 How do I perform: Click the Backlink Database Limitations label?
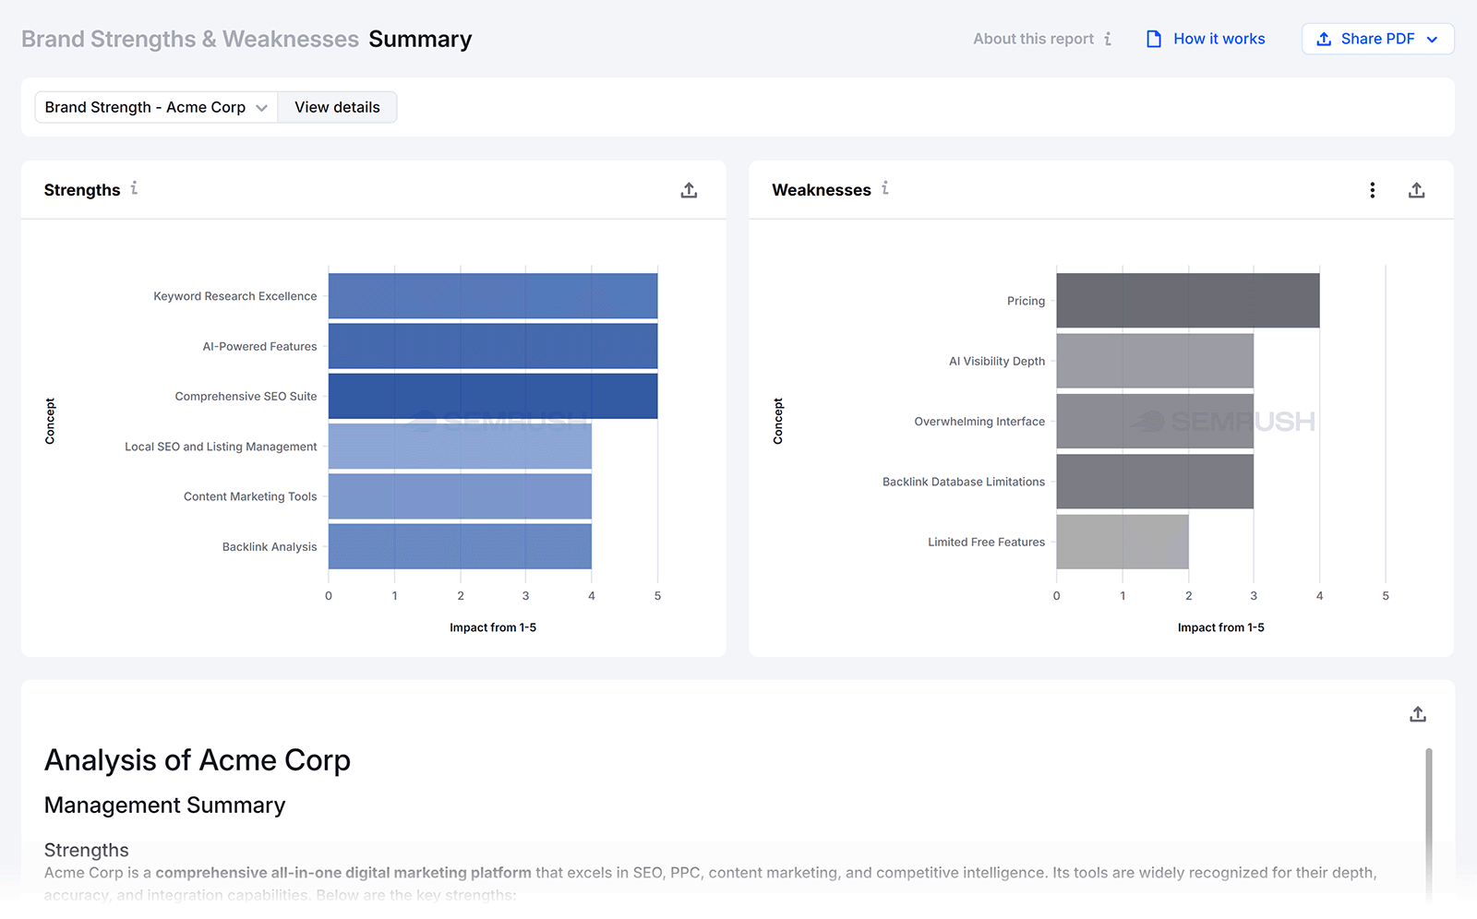click(x=964, y=482)
